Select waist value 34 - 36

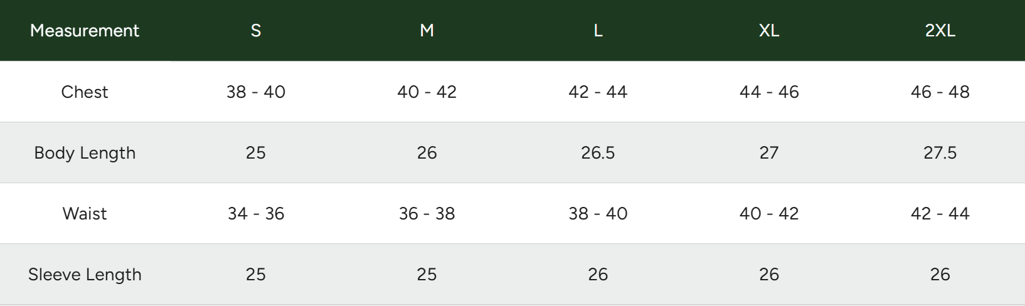click(256, 213)
